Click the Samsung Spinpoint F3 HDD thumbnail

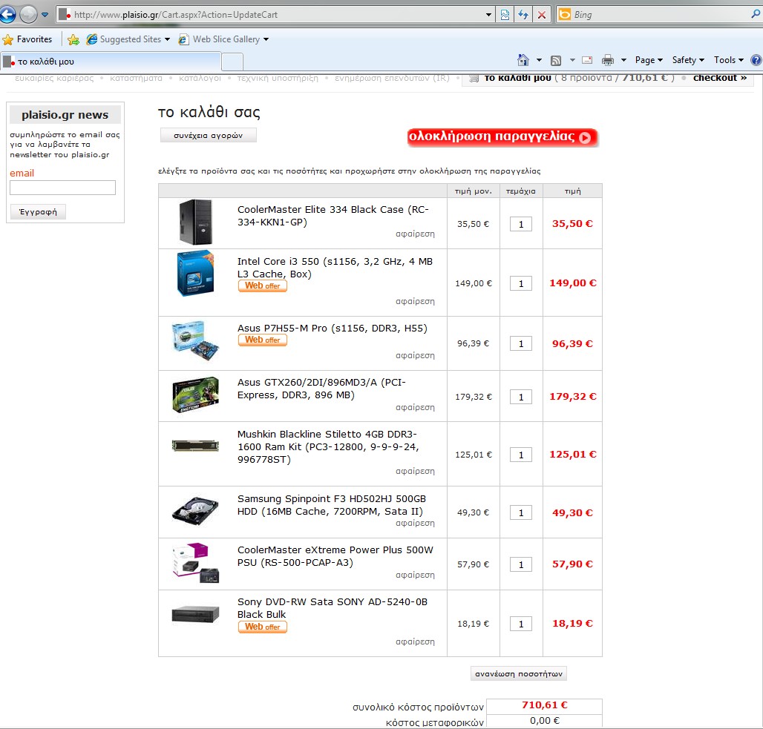[x=196, y=511]
